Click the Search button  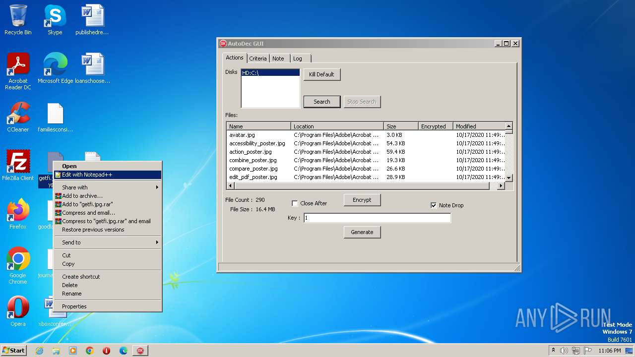(x=322, y=102)
